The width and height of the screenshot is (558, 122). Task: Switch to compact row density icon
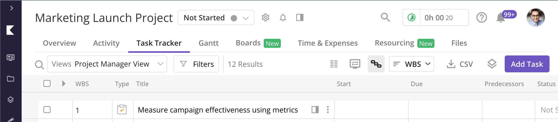[334, 64]
